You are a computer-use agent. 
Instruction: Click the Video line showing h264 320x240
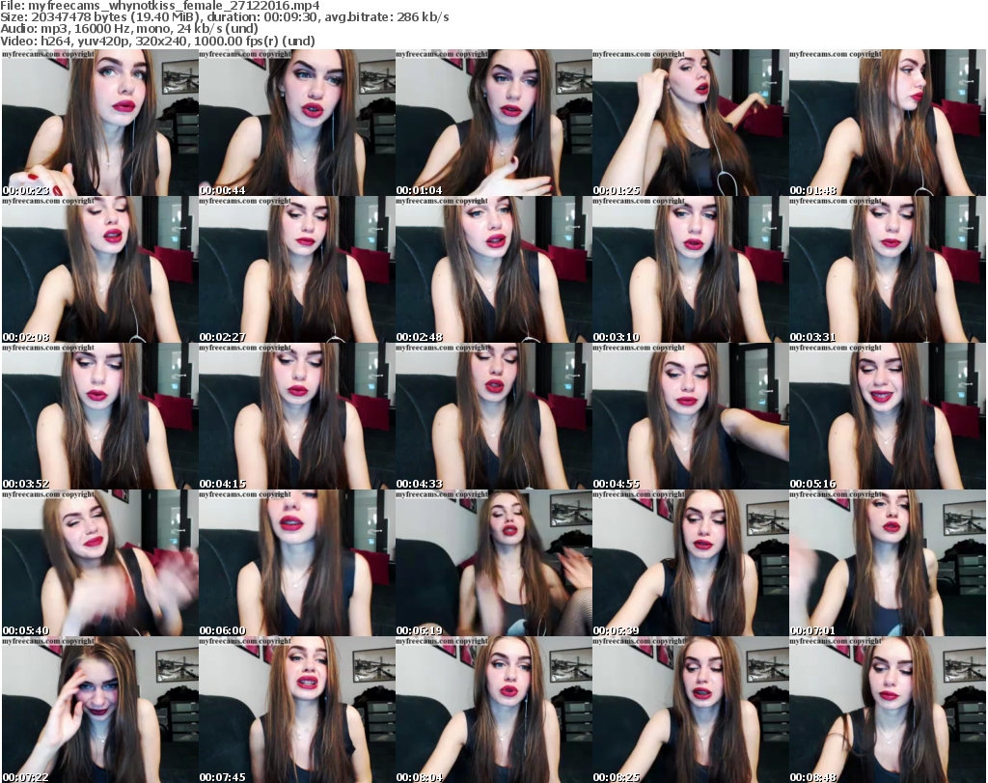pos(157,41)
